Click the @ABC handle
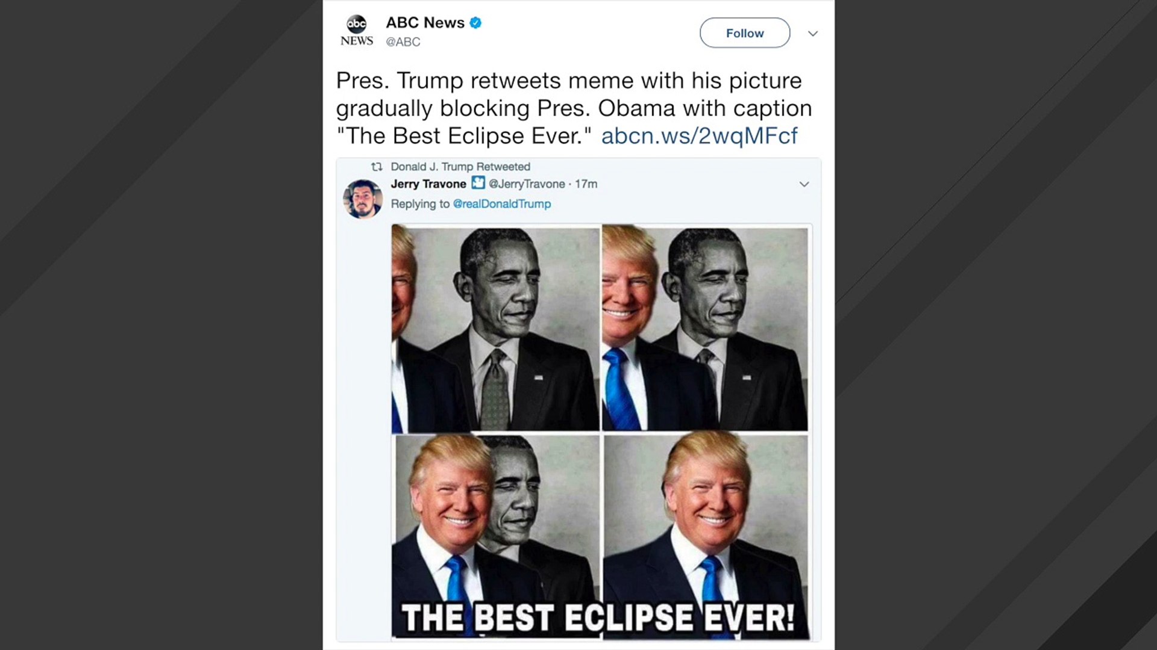Viewport: 1157px width, 650px height. point(403,42)
